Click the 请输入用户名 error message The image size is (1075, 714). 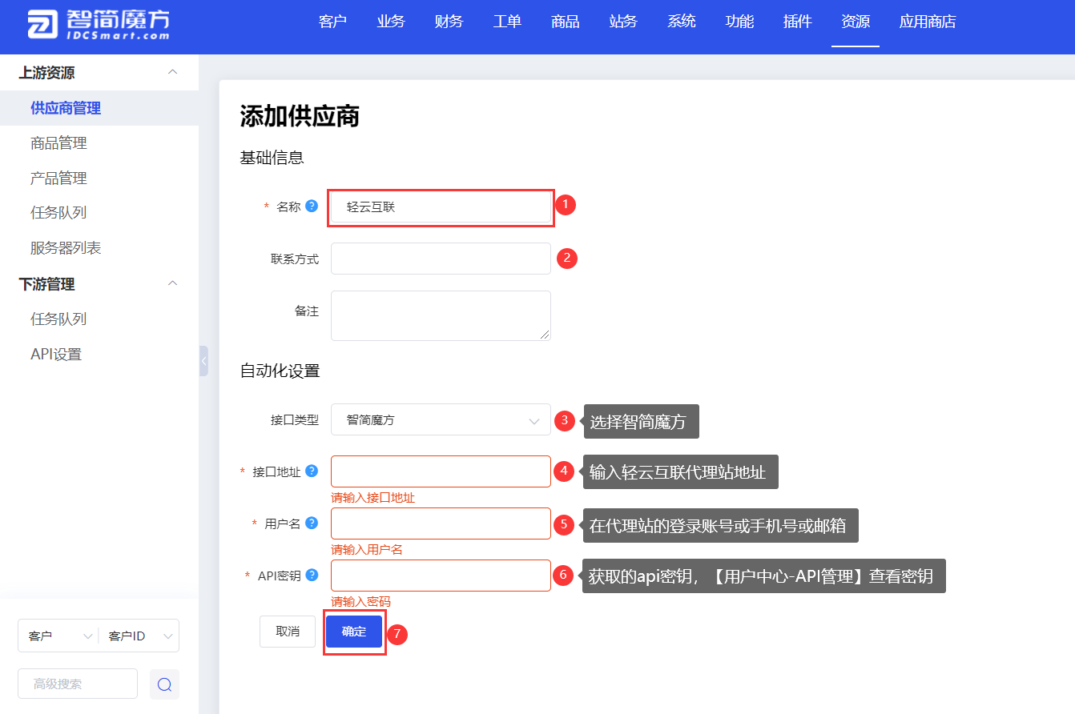point(367,550)
